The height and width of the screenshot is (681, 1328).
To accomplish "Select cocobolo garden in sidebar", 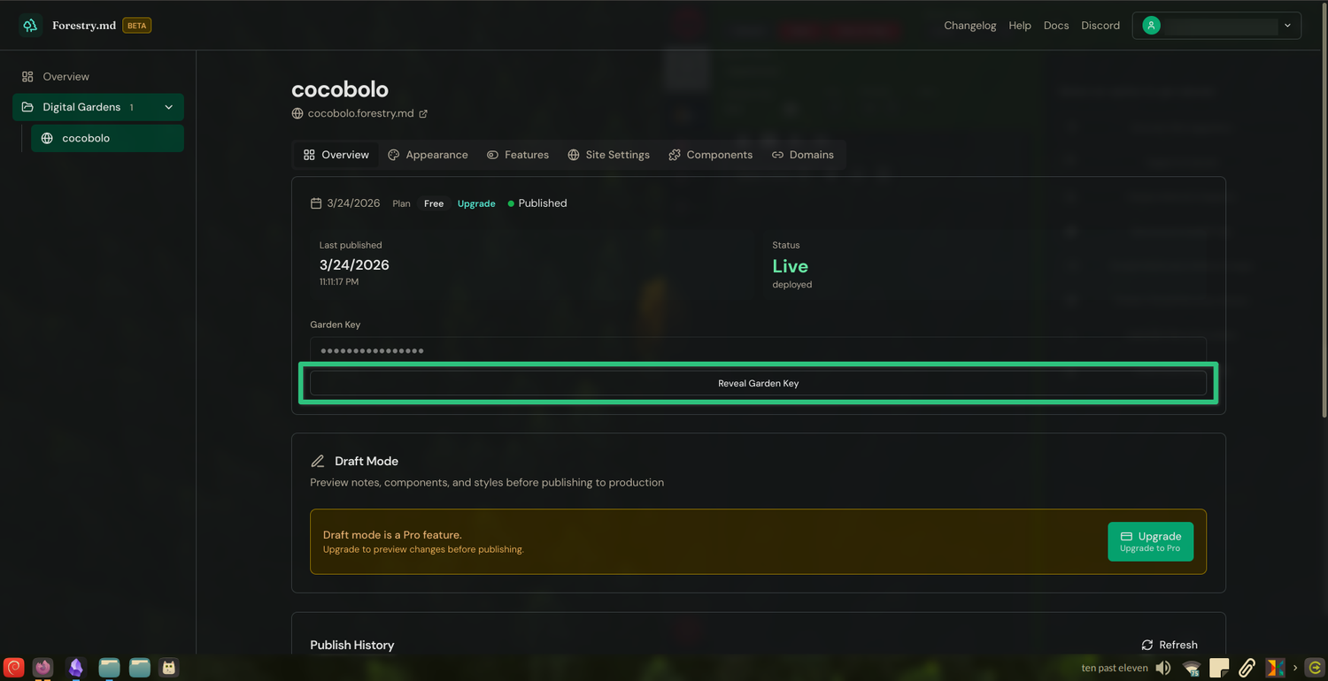I will tap(107, 138).
